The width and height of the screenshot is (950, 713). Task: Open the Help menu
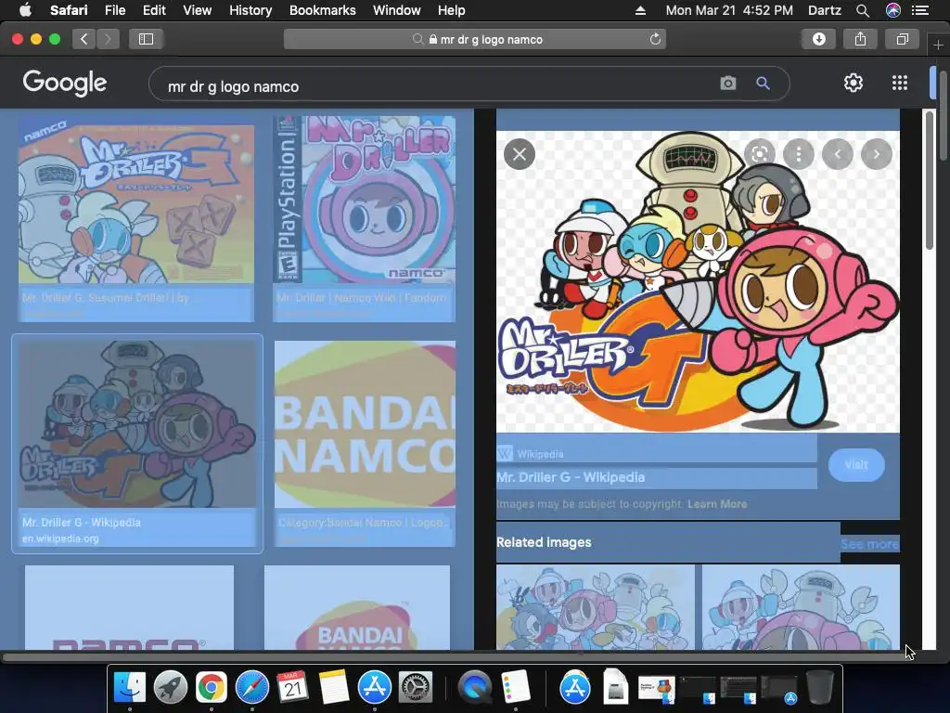(x=452, y=10)
